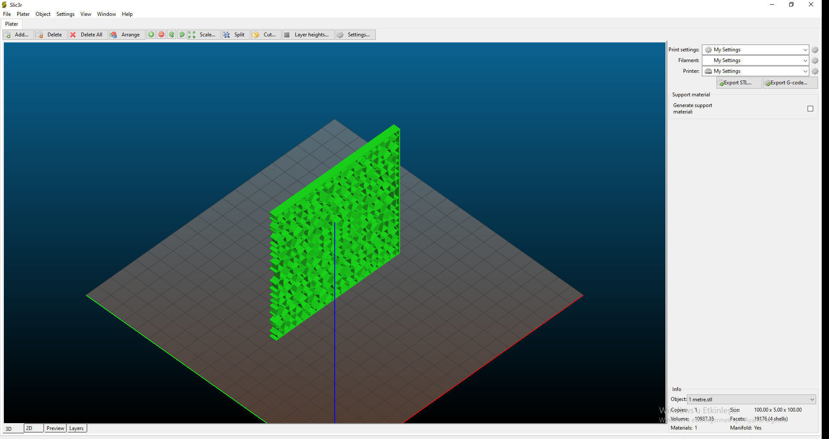Open the Object menu

pos(43,14)
